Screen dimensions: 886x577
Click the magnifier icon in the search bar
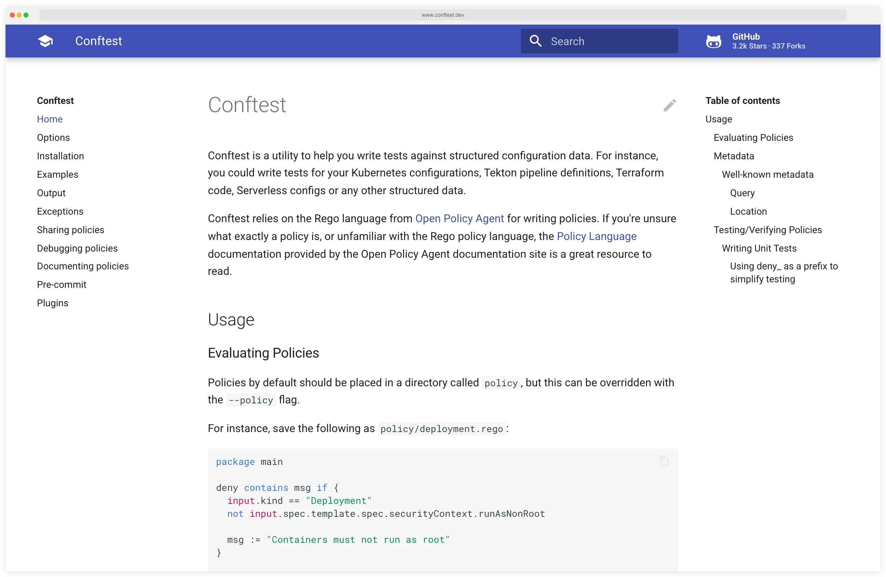pos(535,41)
